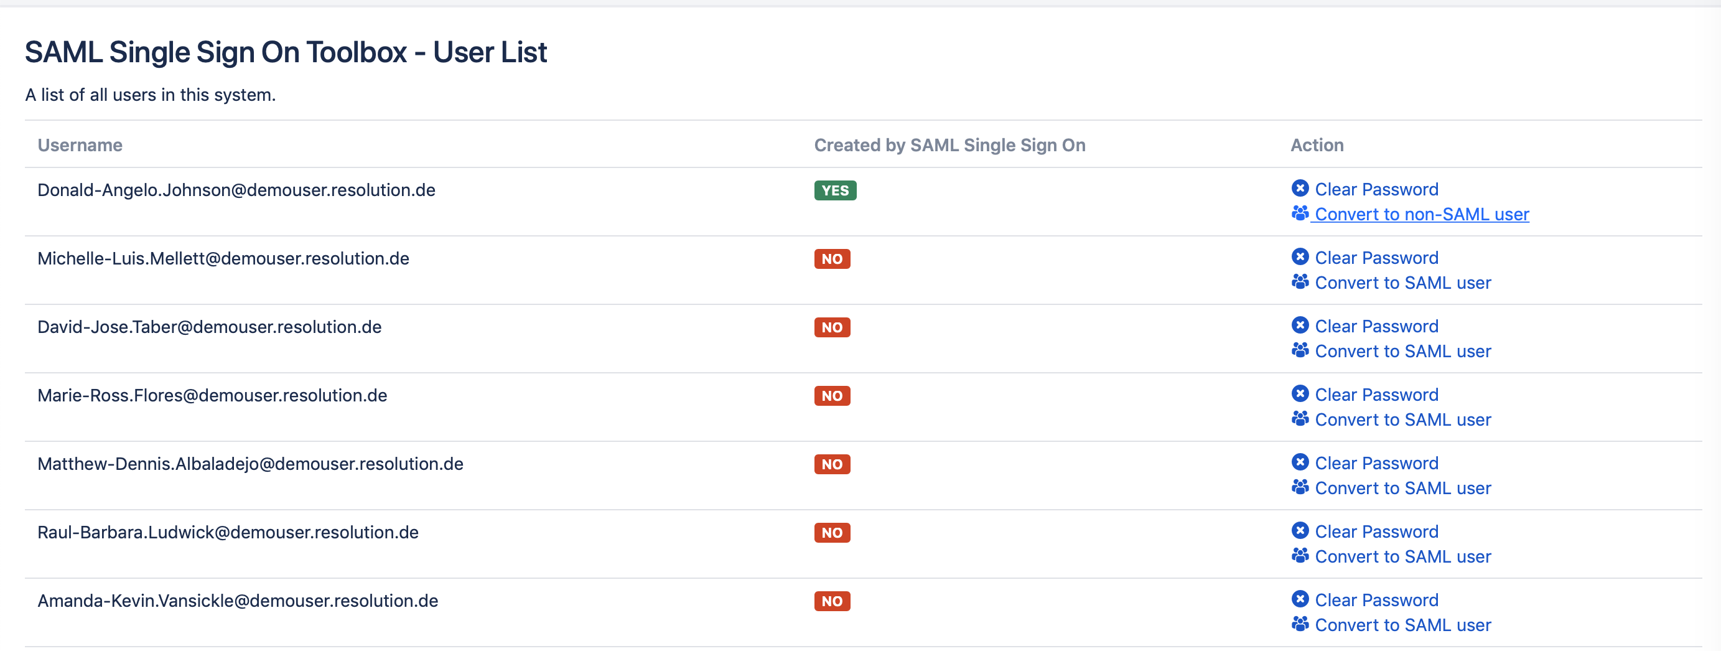Click Clear Password icon in Michelle-Luis.Mellett row

(x=1299, y=256)
